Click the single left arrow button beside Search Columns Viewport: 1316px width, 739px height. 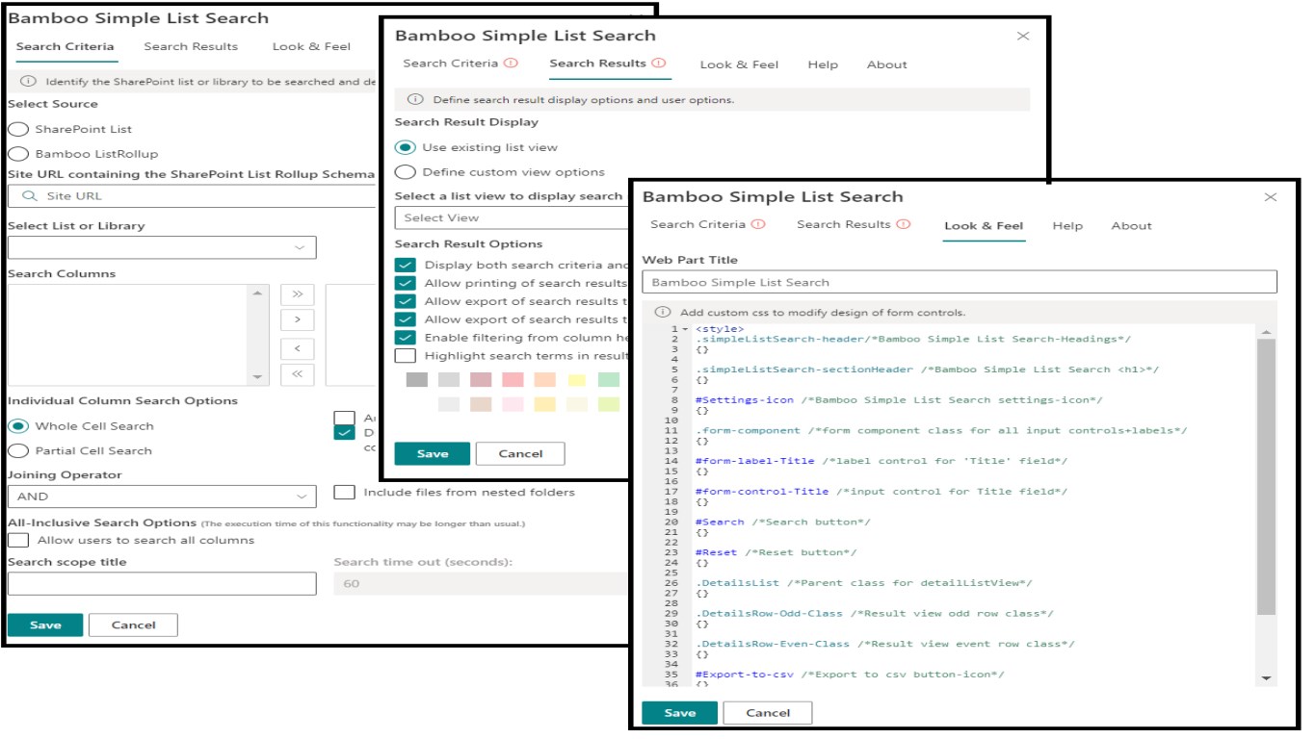pos(297,348)
